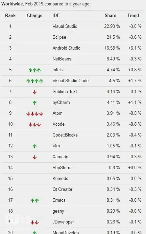This screenshot has height=234, width=146.
Task: Click the Rank column header
Action: click(10, 15)
